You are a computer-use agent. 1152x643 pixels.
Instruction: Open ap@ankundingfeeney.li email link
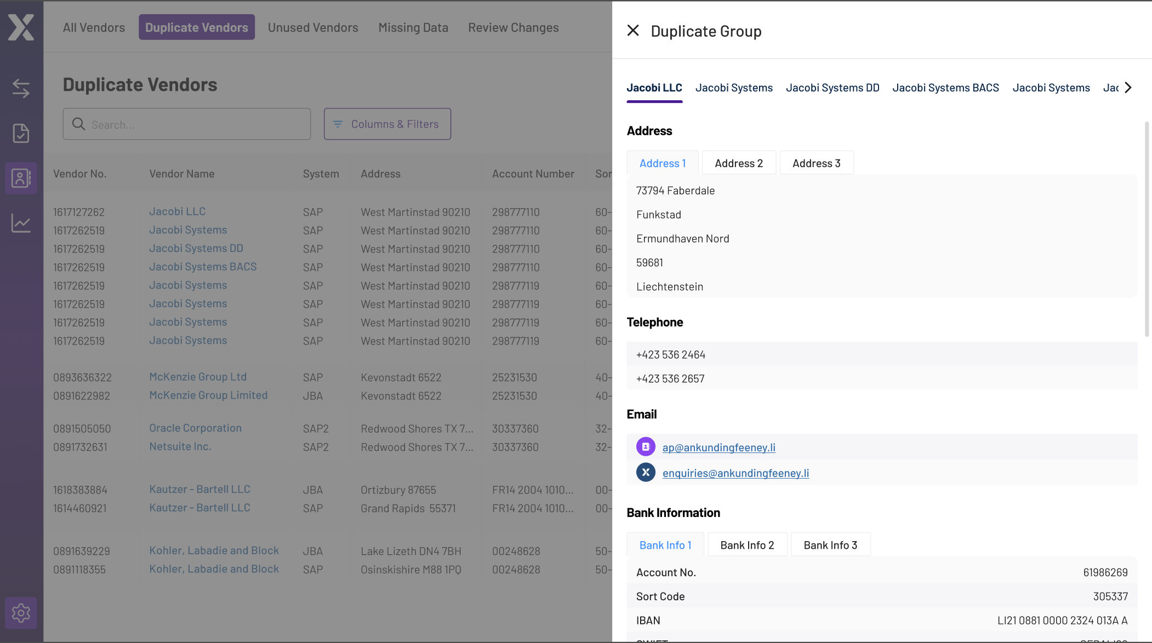tap(719, 447)
